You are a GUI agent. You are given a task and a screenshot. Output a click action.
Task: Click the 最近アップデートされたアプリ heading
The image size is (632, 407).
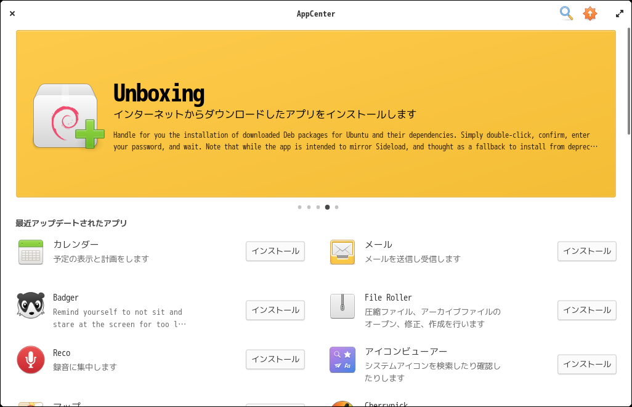71,223
